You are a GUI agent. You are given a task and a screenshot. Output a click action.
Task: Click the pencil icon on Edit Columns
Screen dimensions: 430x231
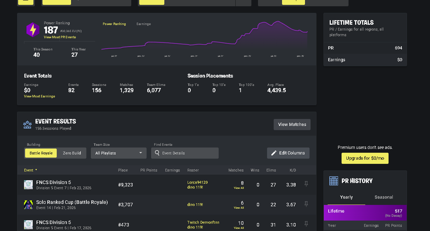pos(274,153)
